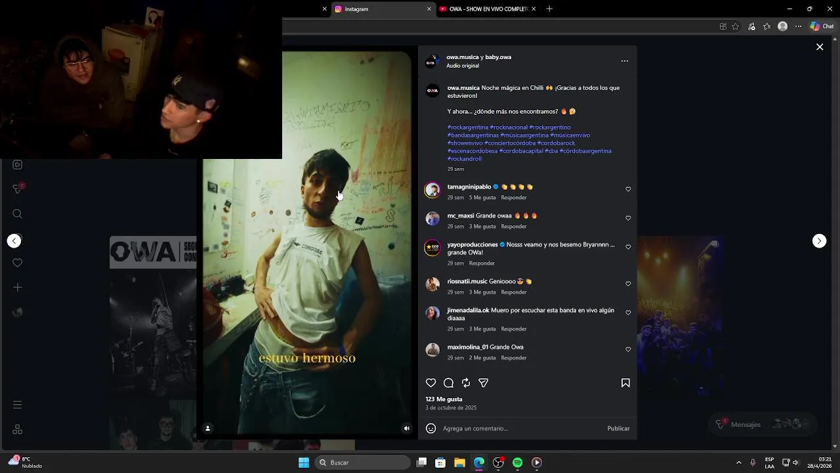This screenshot has height=473, width=840.
Task: Open a new browser tab
Action: point(549,9)
